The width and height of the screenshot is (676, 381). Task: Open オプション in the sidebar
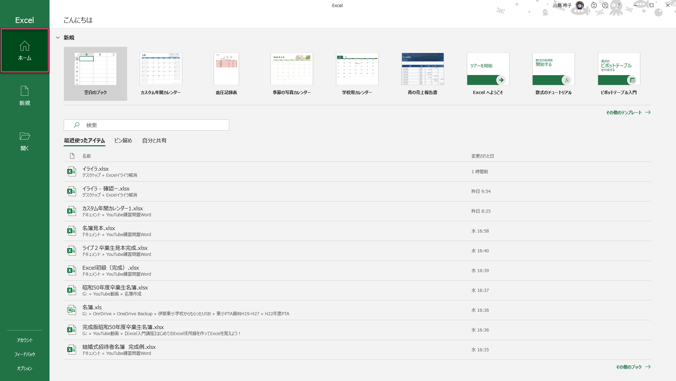(25, 368)
